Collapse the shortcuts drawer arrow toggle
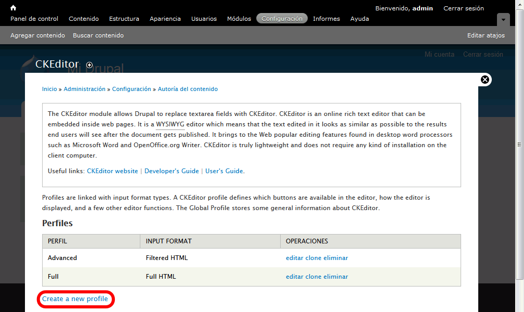Image resolution: width=524 pixels, height=312 pixels. (503, 20)
